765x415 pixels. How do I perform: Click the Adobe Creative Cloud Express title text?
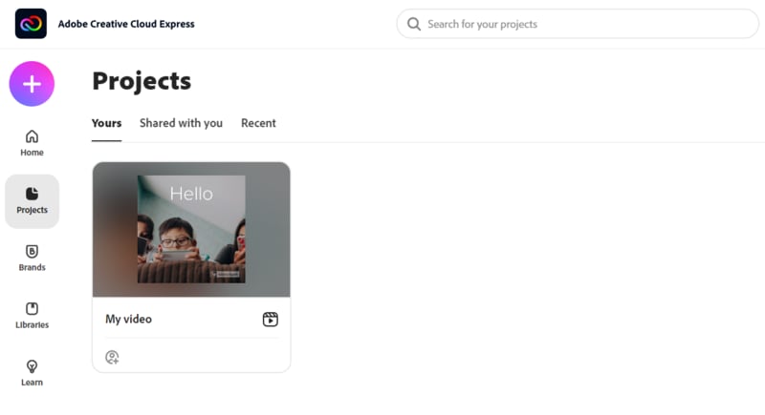[x=126, y=24]
